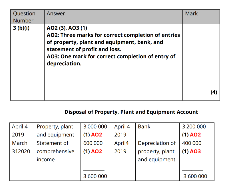
Task: Select the debit-side 3 600 000 total beneath 600 000
Action: click(x=95, y=176)
